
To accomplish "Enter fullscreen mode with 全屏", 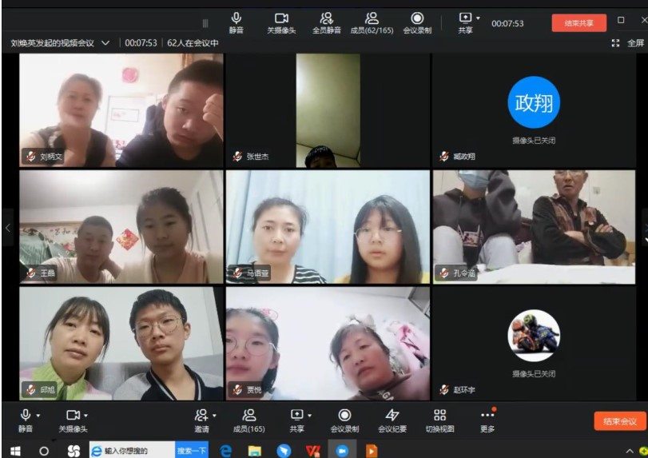I will [627, 43].
